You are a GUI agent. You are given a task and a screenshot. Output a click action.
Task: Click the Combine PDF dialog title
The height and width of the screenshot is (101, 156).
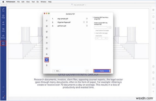(x=70, y=14)
